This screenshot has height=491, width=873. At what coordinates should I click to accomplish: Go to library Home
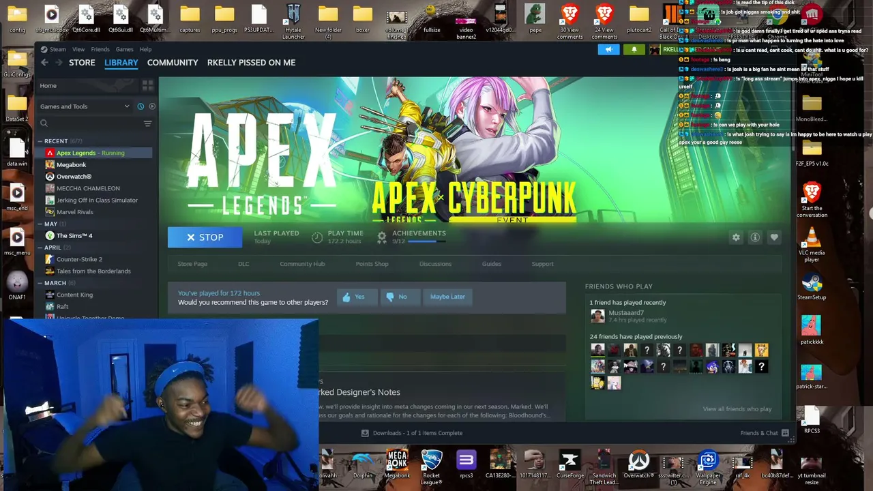[48, 86]
